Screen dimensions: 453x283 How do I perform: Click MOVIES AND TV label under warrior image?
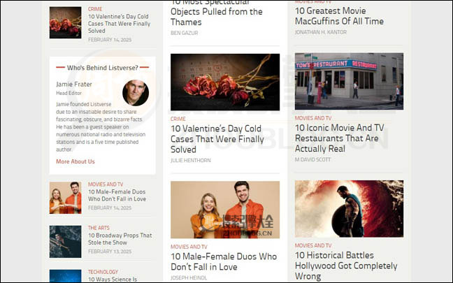(x=313, y=245)
